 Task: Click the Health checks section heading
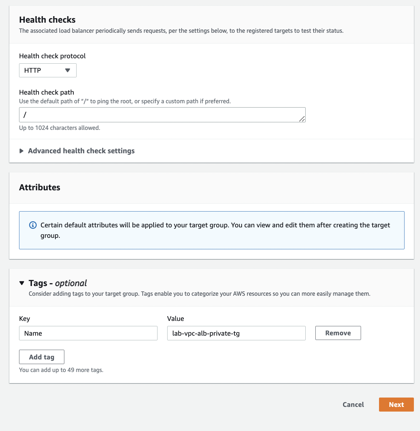coord(47,20)
